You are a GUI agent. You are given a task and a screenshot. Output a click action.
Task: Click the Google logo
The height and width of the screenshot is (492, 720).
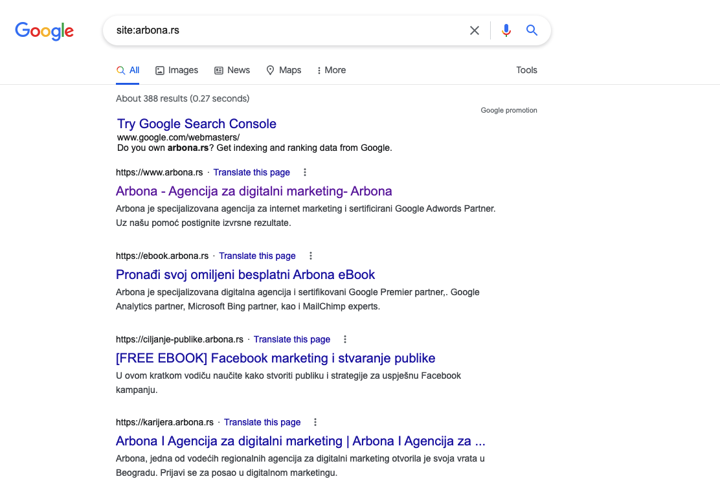[44, 31]
